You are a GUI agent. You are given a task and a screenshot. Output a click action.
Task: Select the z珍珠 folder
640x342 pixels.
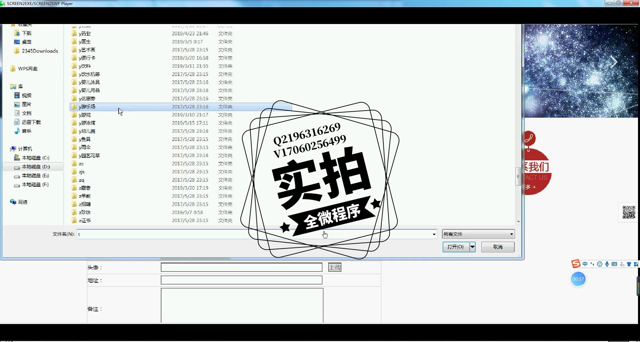coord(85,212)
